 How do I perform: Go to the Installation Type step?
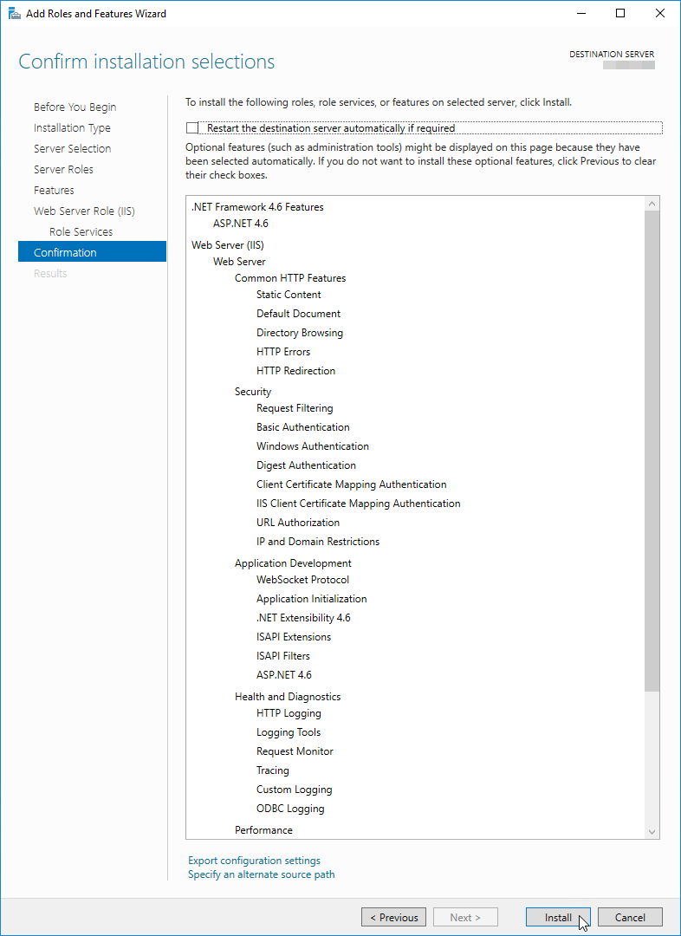72,127
